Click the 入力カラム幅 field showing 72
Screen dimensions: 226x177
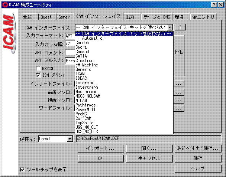click(x=70, y=44)
